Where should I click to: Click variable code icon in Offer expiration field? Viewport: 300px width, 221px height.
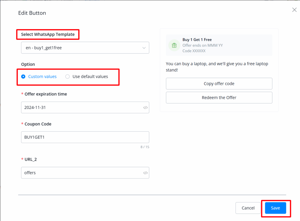[145, 107]
